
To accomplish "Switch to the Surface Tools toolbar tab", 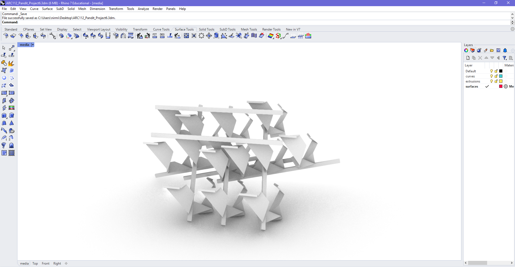I will [x=184, y=29].
